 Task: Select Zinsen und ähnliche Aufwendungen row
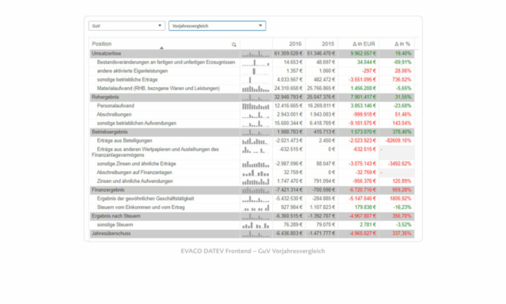252,181
